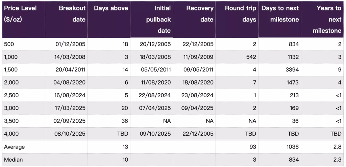This screenshot has height=167, width=346.
Task: Select initial pullback date 22/08/2024
Action: [155, 95]
